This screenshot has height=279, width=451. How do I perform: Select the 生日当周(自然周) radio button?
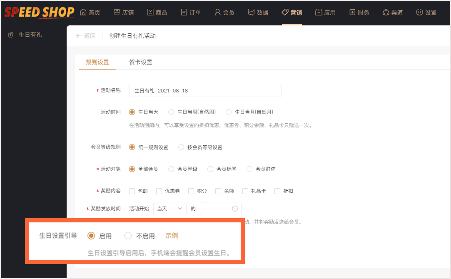(x=171, y=112)
